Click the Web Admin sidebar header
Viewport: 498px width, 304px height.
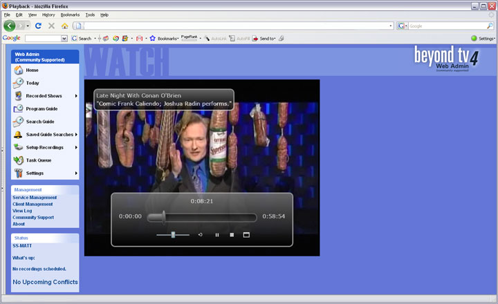coord(45,57)
